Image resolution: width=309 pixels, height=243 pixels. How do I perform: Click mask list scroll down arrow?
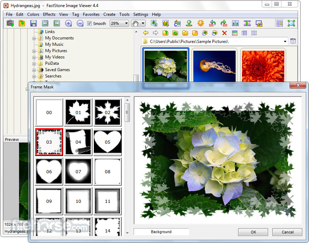coord(127,233)
